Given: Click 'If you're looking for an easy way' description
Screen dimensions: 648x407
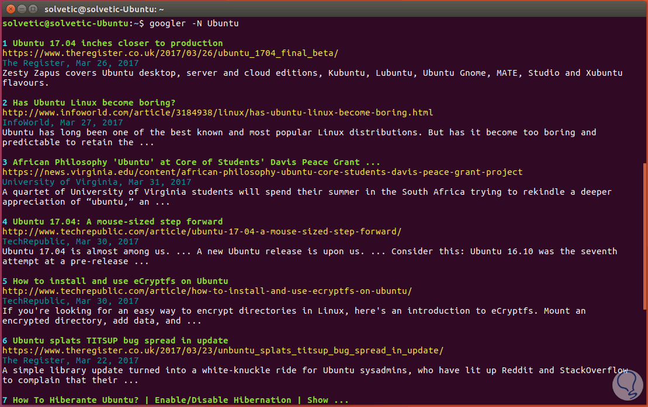Looking at the screenshot, I should 294,315.
